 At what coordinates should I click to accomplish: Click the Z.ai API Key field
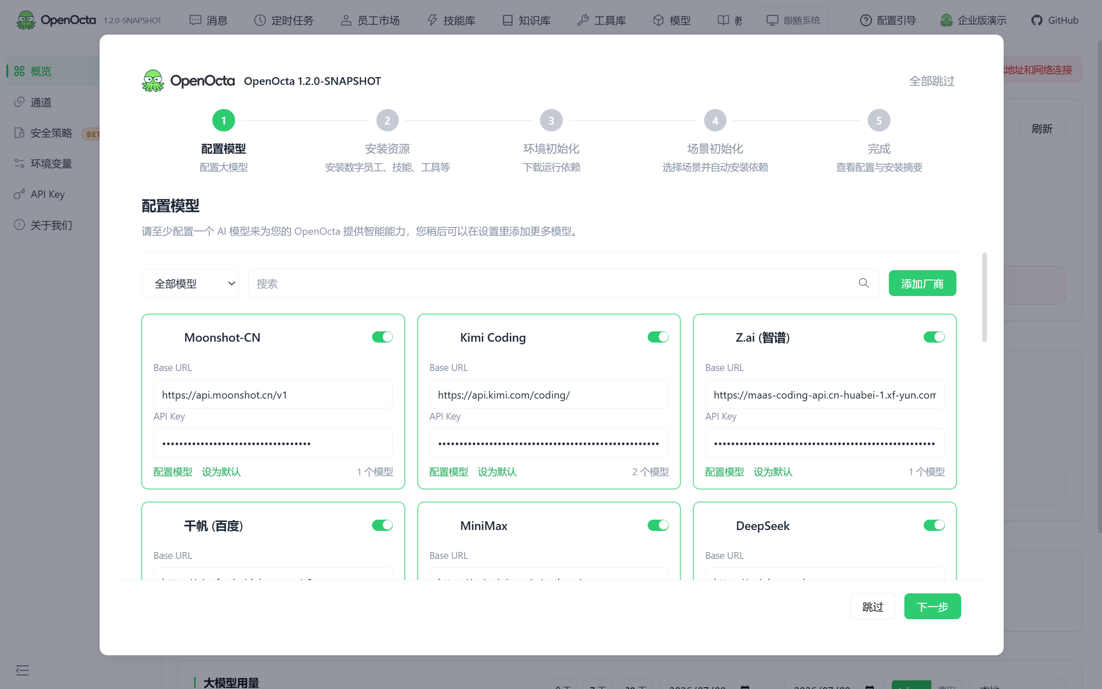[x=825, y=443]
